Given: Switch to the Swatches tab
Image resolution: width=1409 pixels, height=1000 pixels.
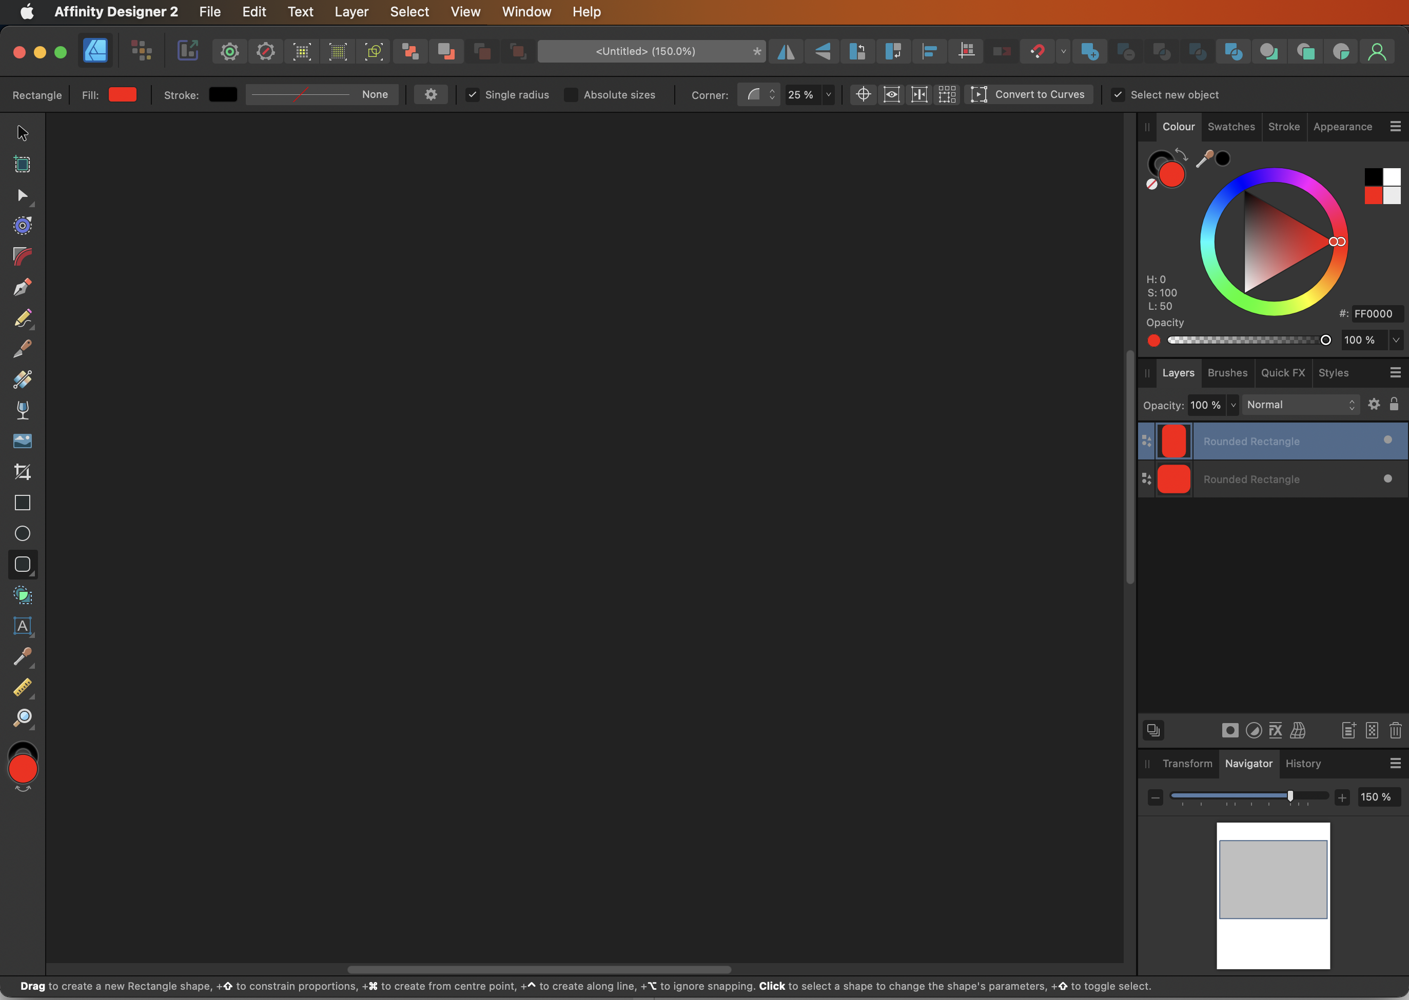Looking at the screenshot, I should (1230, 126).
